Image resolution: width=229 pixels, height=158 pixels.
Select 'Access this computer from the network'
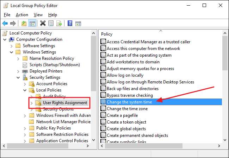click(x=143, y=49)
